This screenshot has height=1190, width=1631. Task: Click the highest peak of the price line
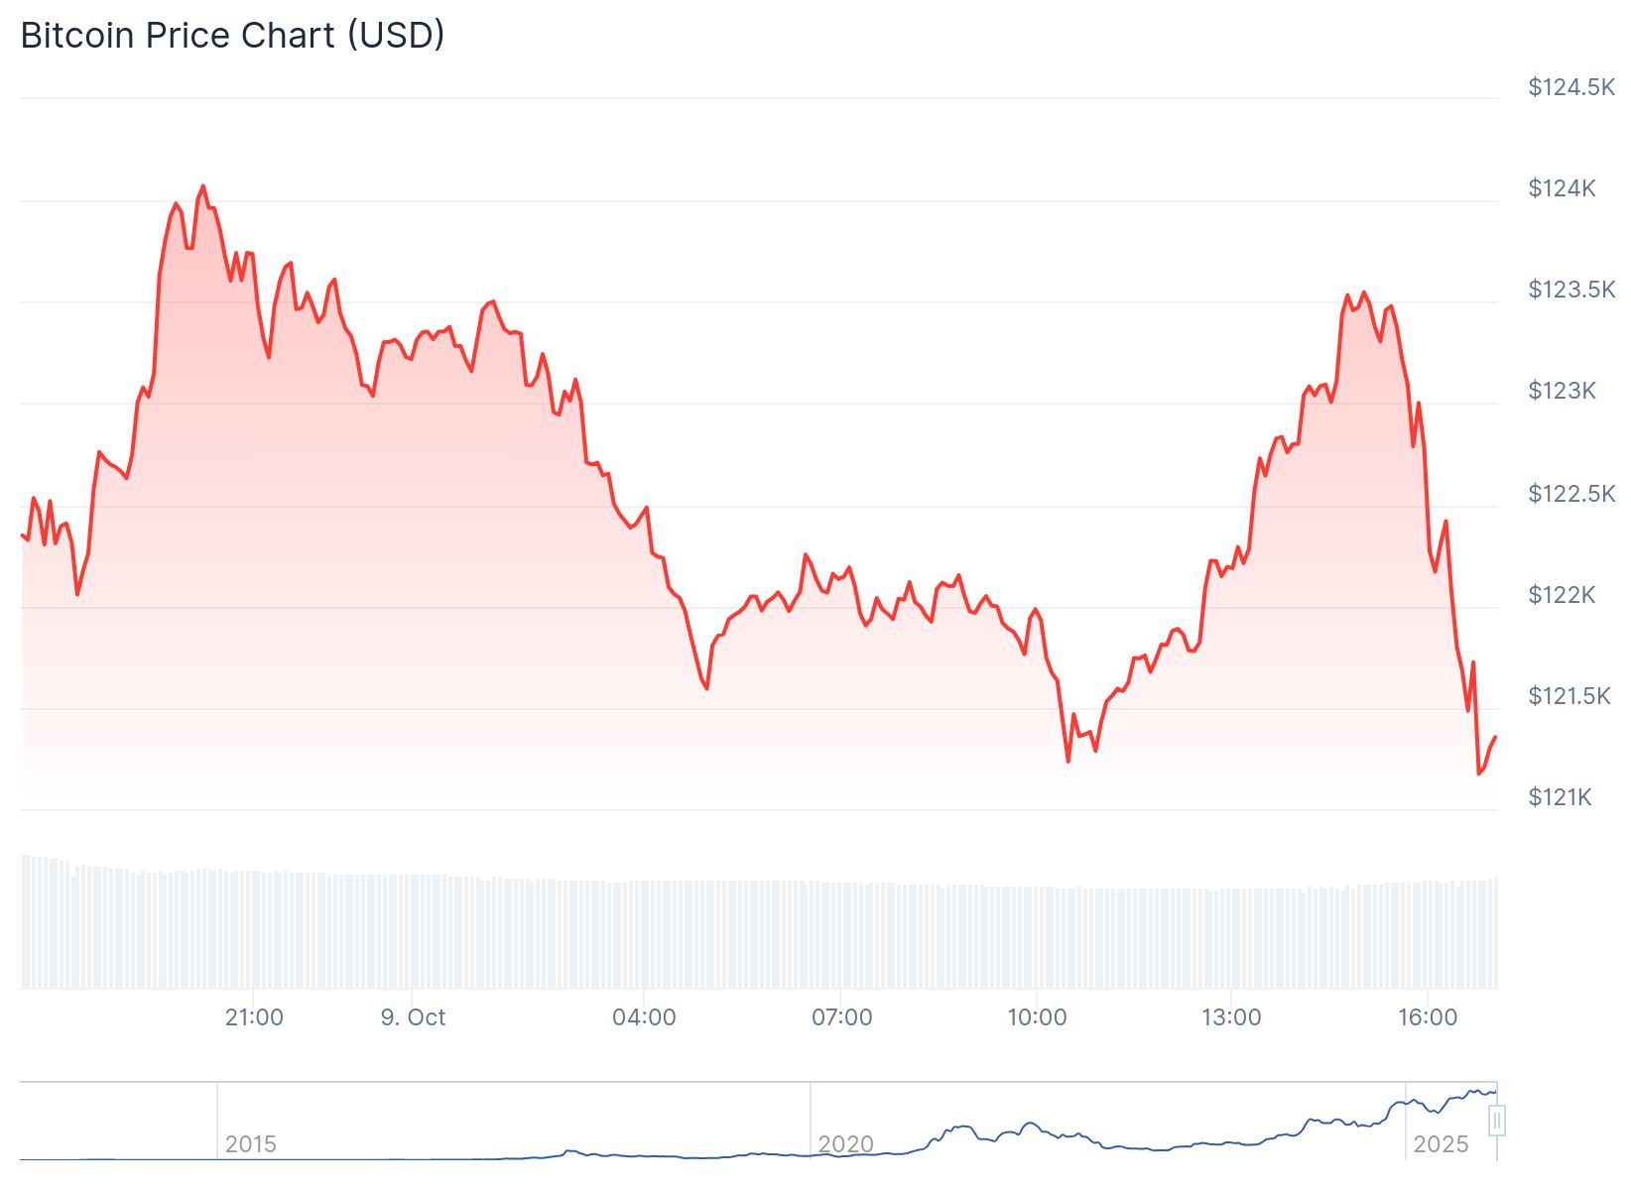(x=203, y=186)
